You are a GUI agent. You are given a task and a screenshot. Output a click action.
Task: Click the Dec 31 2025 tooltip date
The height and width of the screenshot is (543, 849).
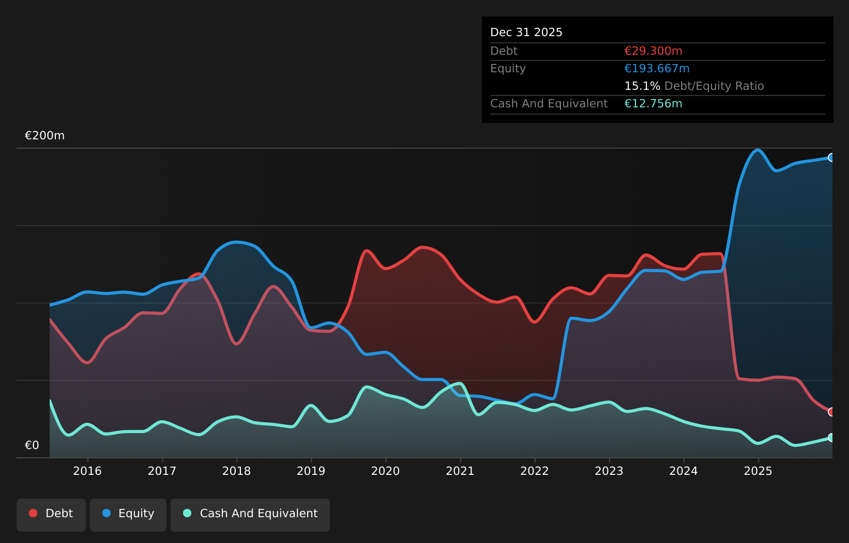click(x=526, y=33)
